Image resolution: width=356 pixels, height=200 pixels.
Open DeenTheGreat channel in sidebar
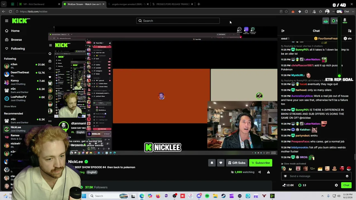(x=24, y=74)
